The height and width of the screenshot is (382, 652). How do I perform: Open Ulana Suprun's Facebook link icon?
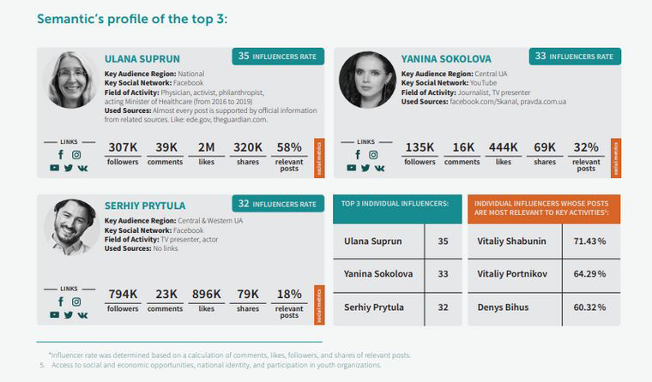click(61, 155)
